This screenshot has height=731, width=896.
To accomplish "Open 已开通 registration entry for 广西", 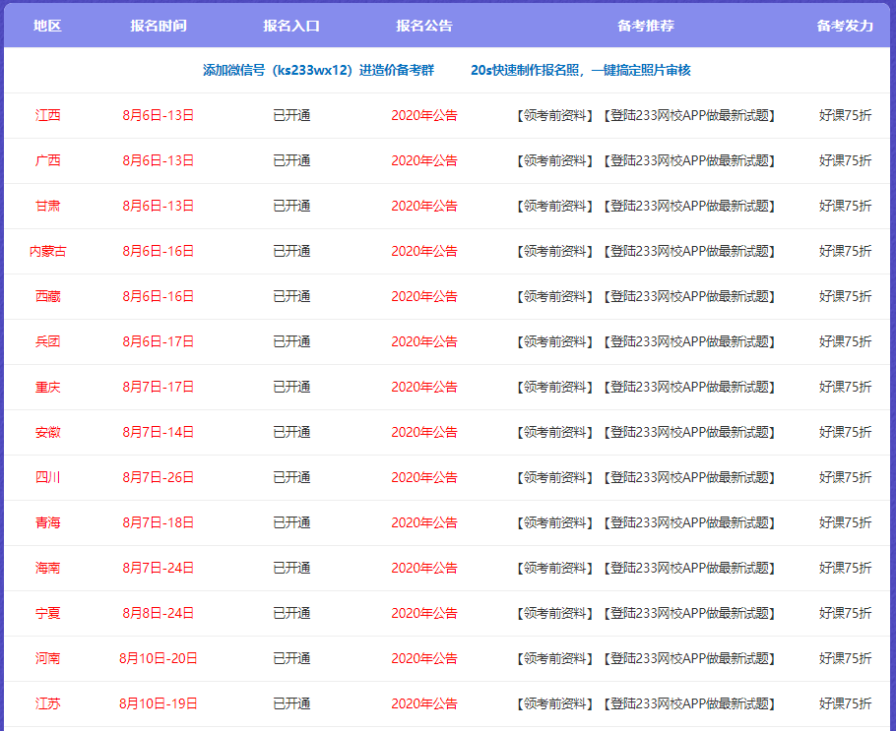I will click(291, 160).
